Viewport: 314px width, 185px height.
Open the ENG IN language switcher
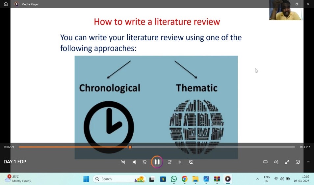click(267, 179)
